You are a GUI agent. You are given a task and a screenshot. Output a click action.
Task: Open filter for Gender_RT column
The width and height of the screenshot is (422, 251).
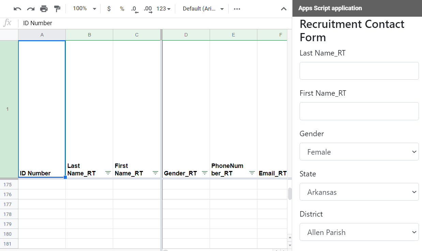click(x=205, y=173)
